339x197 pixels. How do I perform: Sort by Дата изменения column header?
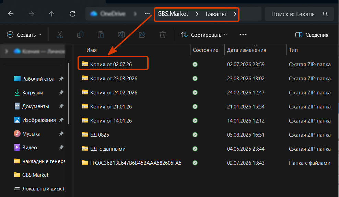click(x=246, y=50)
